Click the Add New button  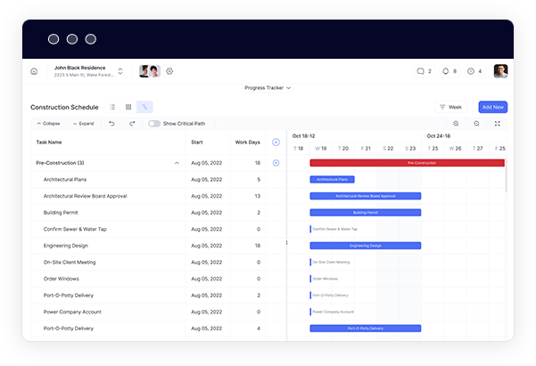(x=492, y=107)
